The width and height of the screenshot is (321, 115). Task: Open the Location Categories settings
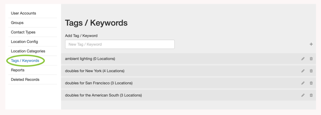click(x=28, y=51)
